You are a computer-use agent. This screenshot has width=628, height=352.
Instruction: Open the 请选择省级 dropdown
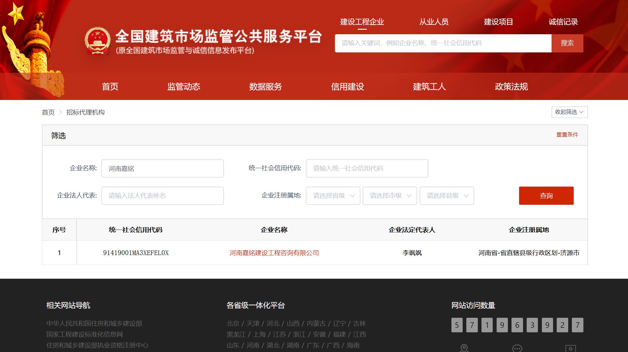(333, 196)
